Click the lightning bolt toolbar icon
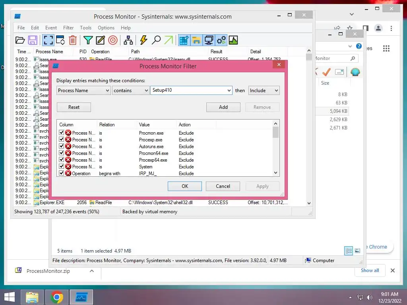This screenshot has height=305, width=407. pyautogui.click(x=143, y=40)
